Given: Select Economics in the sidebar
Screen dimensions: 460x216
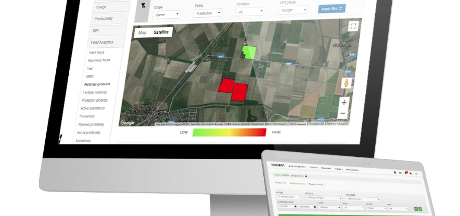Looking at the screenshot, I should (x=83, y=141).
